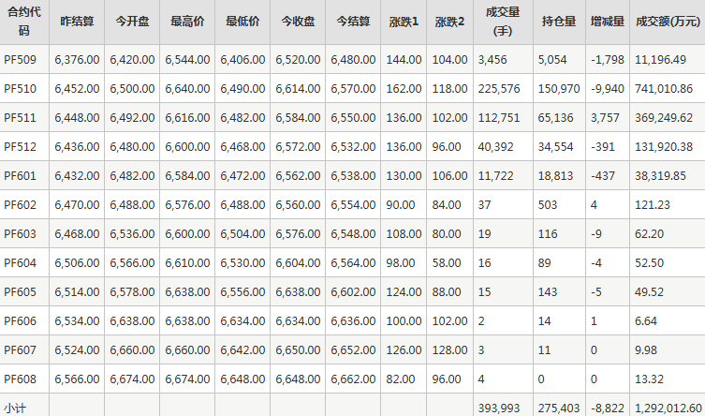Viewport: 705px width, 416px height.
Task: Click PF509 highest price 6,544.00
Action: click(187, 59)
